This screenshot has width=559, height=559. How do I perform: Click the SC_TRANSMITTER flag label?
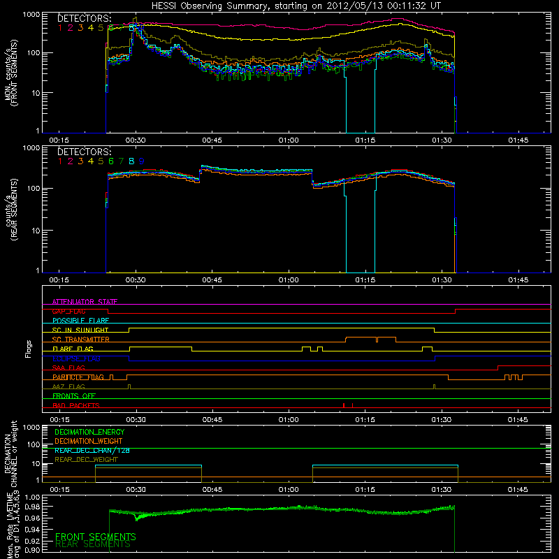[81, 340]
